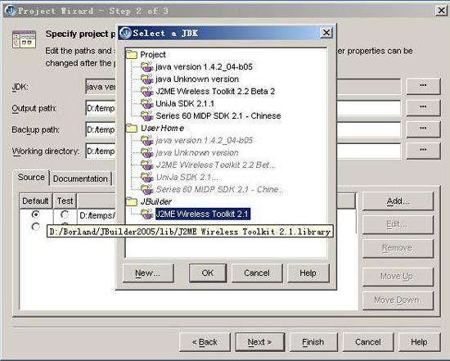Click the New... button in Select a JDK
This screenshot has height=361, width=450.
[148, 273]
